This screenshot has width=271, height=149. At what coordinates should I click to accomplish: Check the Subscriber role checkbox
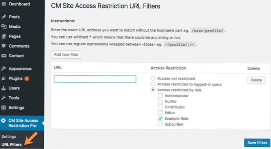click(160, 124)
